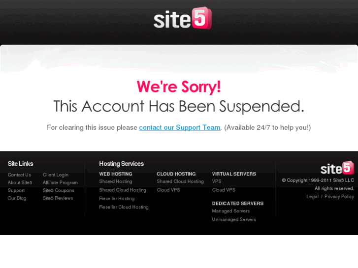Choose VPS under Virtual Servers
The height and width of the screenshot is (268, 358).
[217, 181]
